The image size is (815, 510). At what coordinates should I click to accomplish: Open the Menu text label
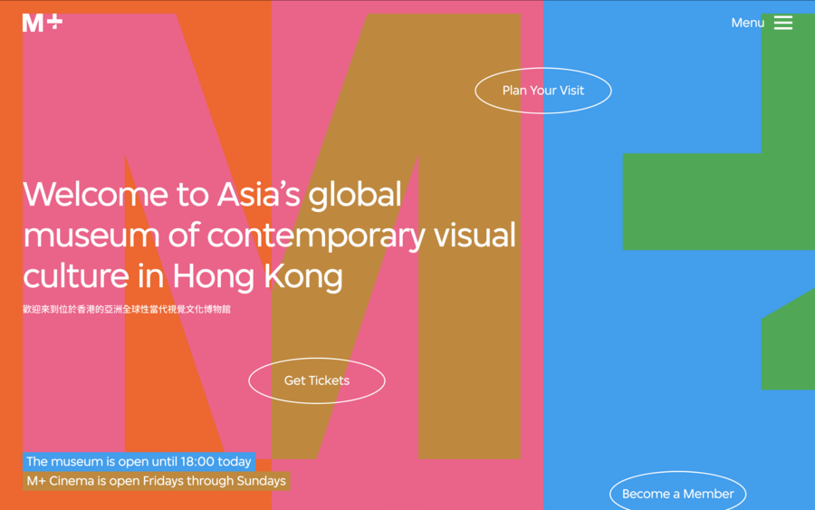(747, 23)
